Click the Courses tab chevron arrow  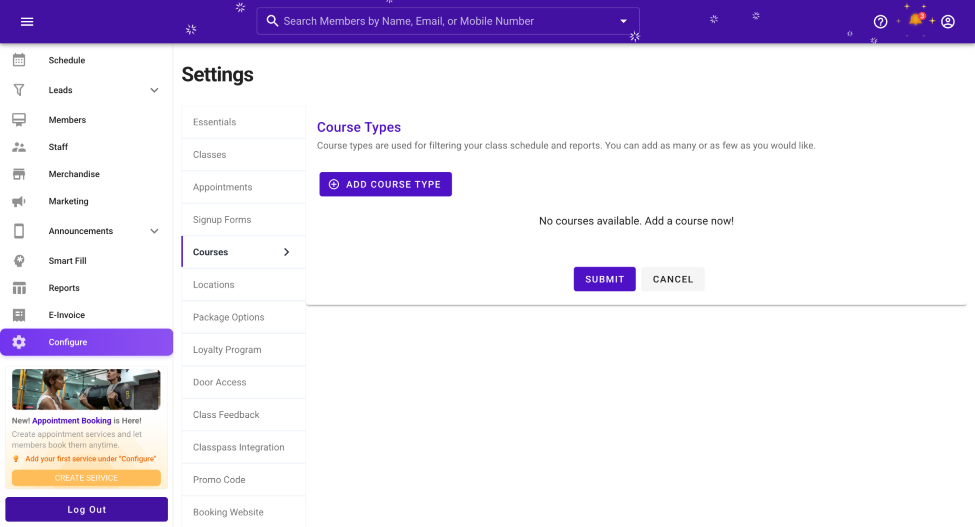(x=286, y=252)
